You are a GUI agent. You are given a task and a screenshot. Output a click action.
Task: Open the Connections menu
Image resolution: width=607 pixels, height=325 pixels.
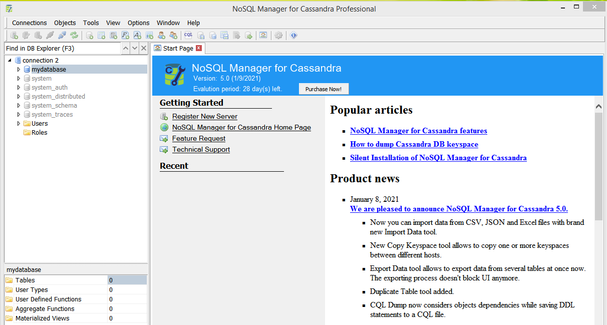pyautogui.click(x=30, y=23)
